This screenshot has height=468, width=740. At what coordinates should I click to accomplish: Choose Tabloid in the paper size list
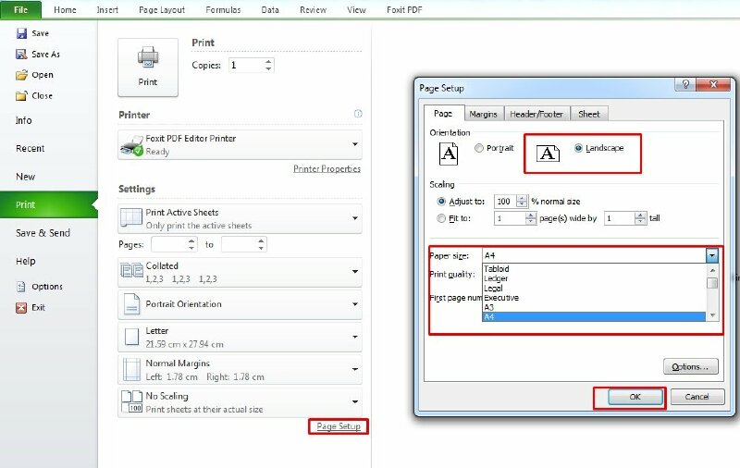tap(594, 269)
